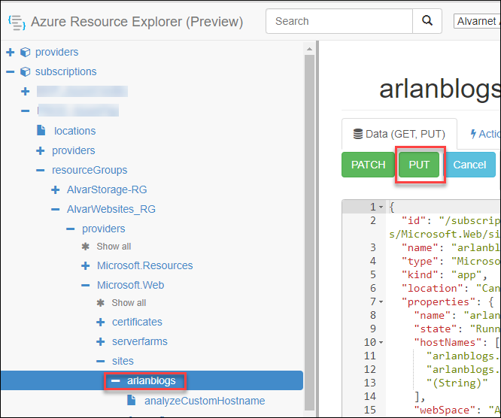Expand the top-level providers node
Image resolution: width=501 pixels, height=418 pixels.
pyautogui.click(x=11, y=52)
